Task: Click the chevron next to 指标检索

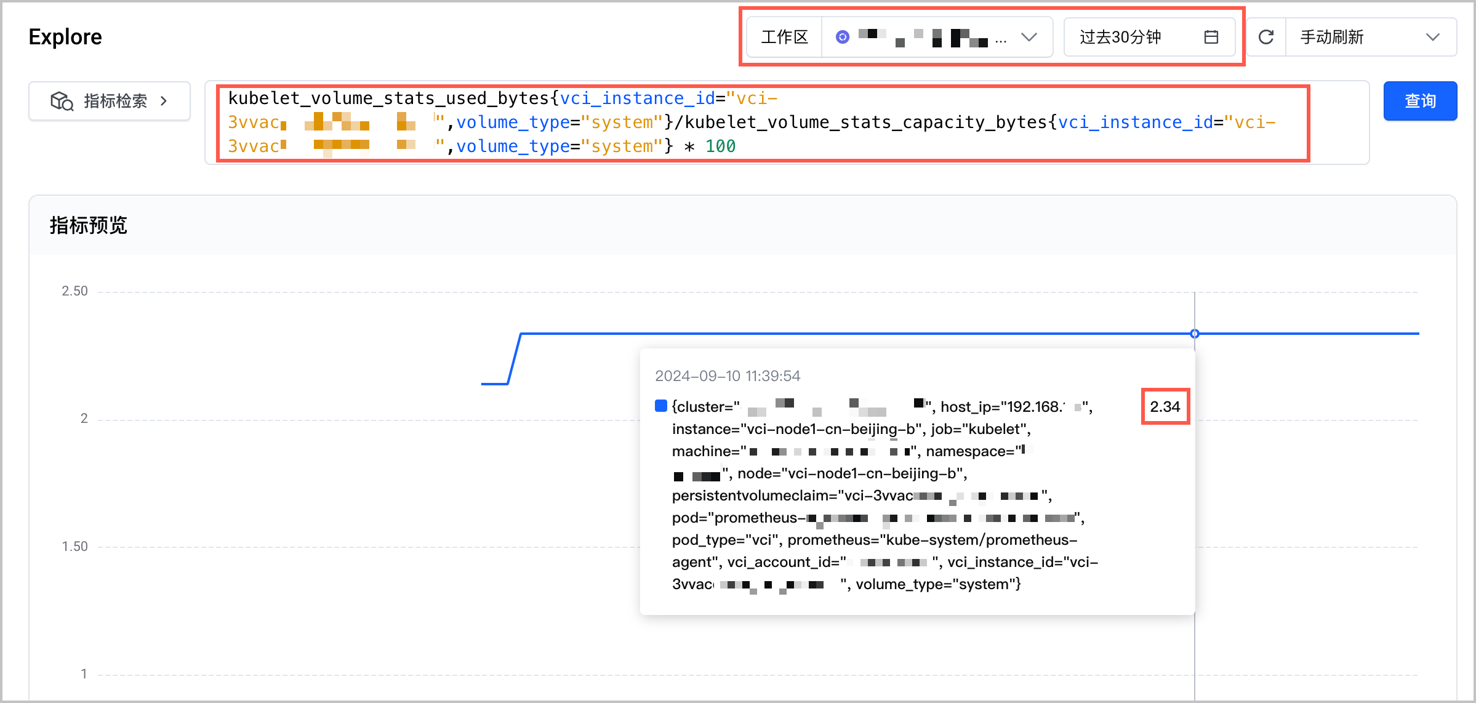Action: click(164, 101)
